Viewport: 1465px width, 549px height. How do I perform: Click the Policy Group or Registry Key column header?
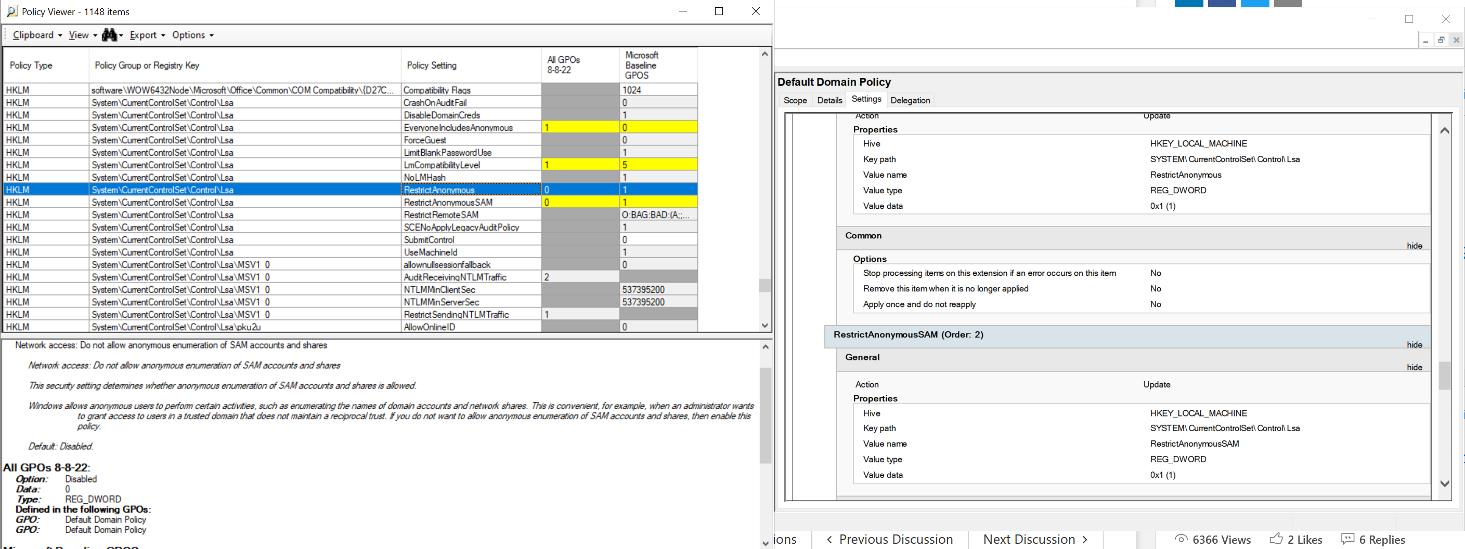(x=245, y=65)
